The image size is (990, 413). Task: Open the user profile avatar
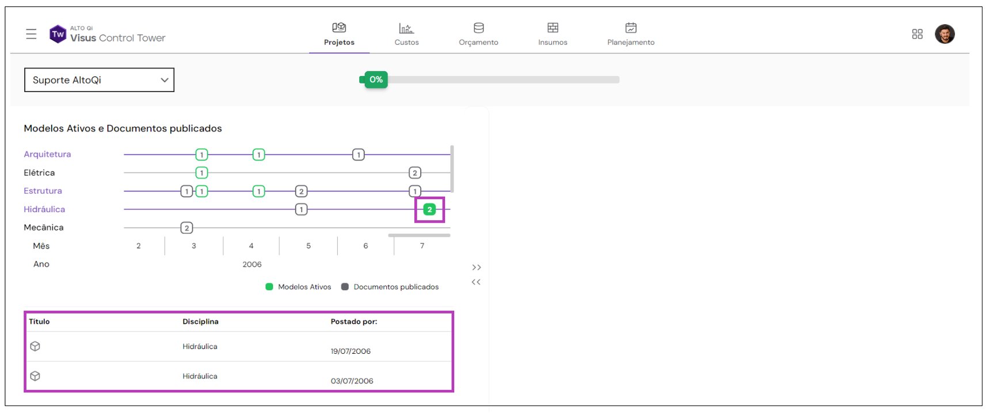(945, 35)
